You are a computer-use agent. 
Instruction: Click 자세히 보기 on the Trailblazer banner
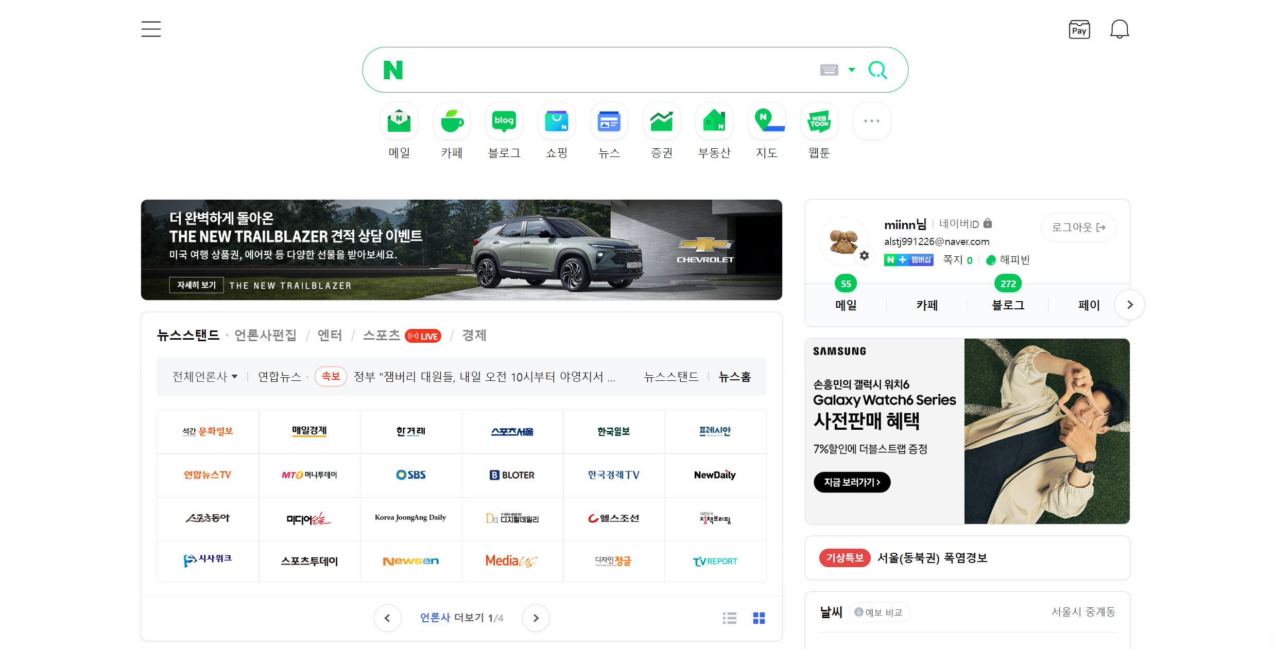(x=196, y=285)
